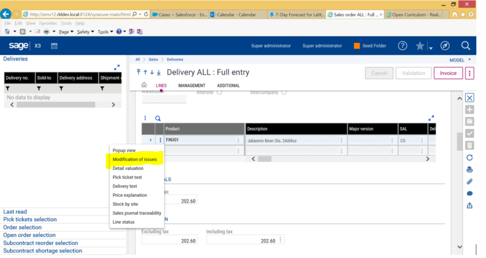Viewport: 486px width, 258px height.
Task: Select Modification of issues menu entry
Action: 135,159
